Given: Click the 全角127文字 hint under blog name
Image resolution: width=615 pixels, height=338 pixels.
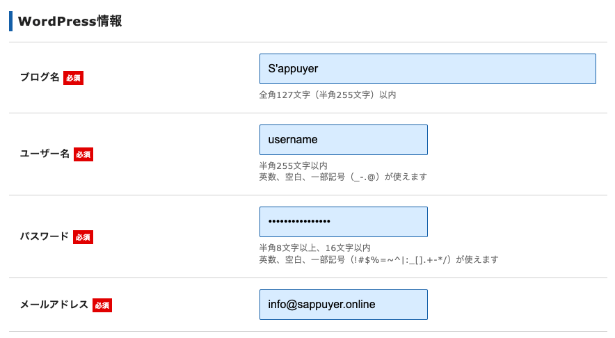Looking at the screenshot, I should pos(327,95).
